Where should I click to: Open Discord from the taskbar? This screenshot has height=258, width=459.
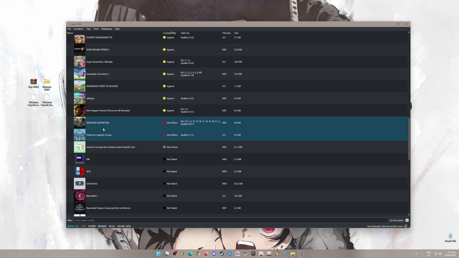click(214, 254)
